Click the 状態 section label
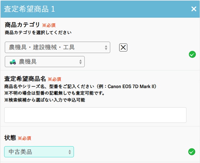The height and width of the screenshot is (163, 200). pos(10,138)
